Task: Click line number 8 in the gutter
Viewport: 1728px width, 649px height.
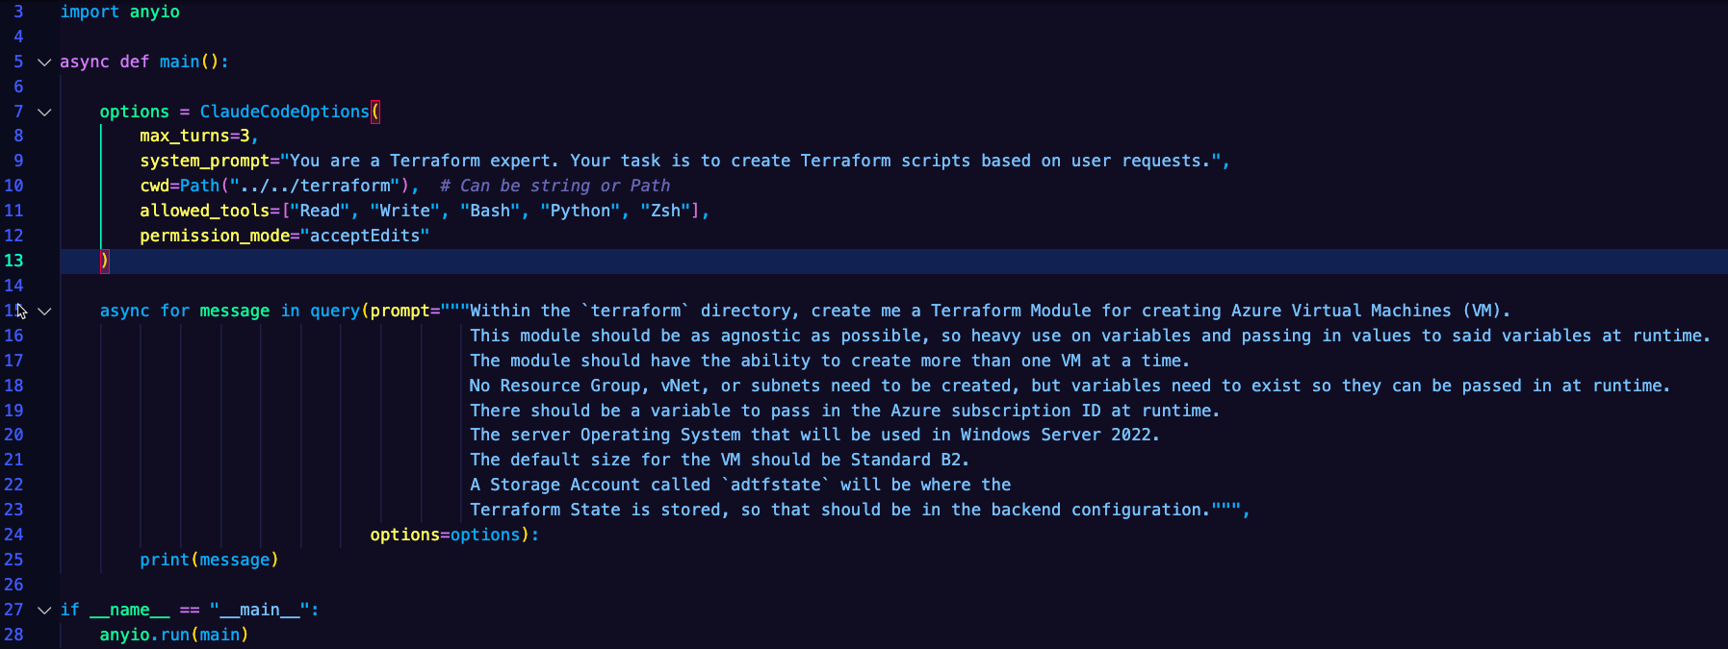Action: pyautogui.click(x=17, y=136)
